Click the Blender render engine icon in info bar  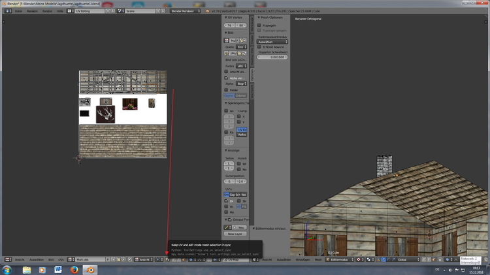[207, 11]
